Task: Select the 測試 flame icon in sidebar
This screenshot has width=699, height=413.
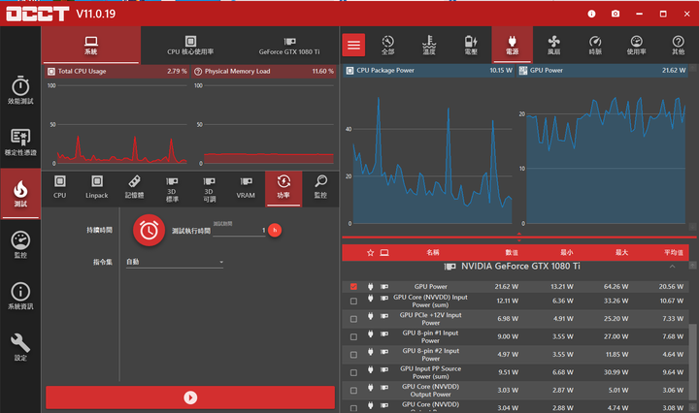Action: click(20, 194)
